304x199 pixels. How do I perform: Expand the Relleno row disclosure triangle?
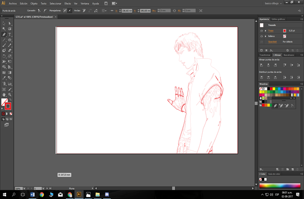point(265,36)
